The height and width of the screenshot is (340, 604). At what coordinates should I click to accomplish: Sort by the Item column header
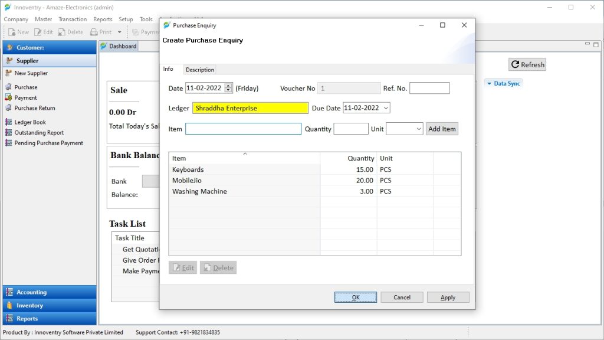point(244,158)
